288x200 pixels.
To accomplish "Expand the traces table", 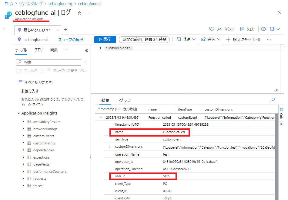I will click(23, 186).
